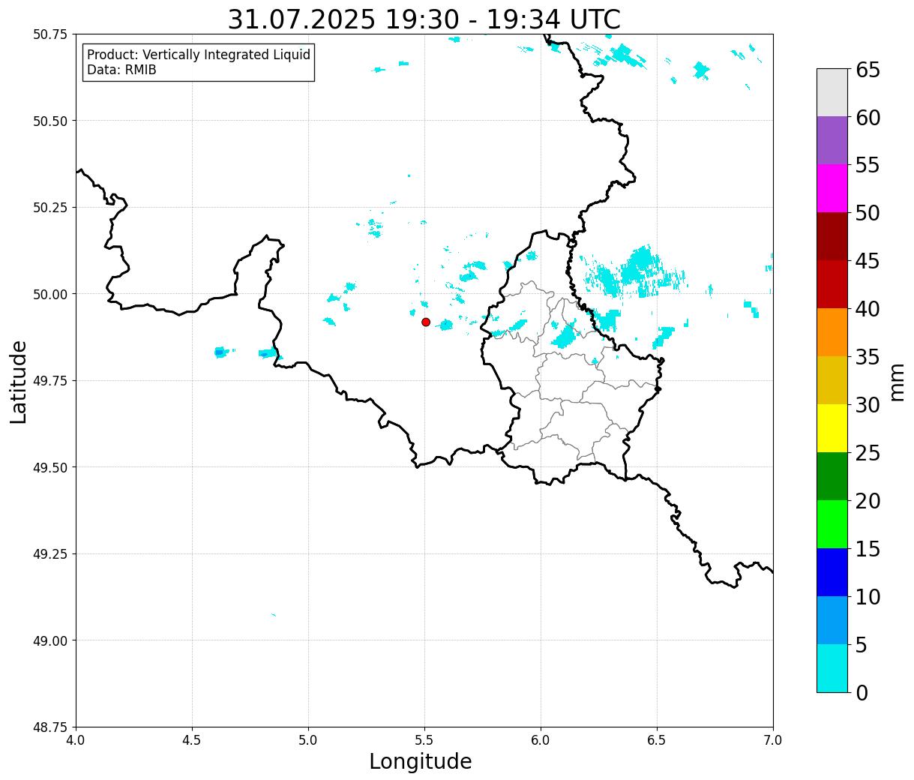914x780 pixels.
Task: Select the 60-65 light gray colorbar segment
Action: [832, 92]
